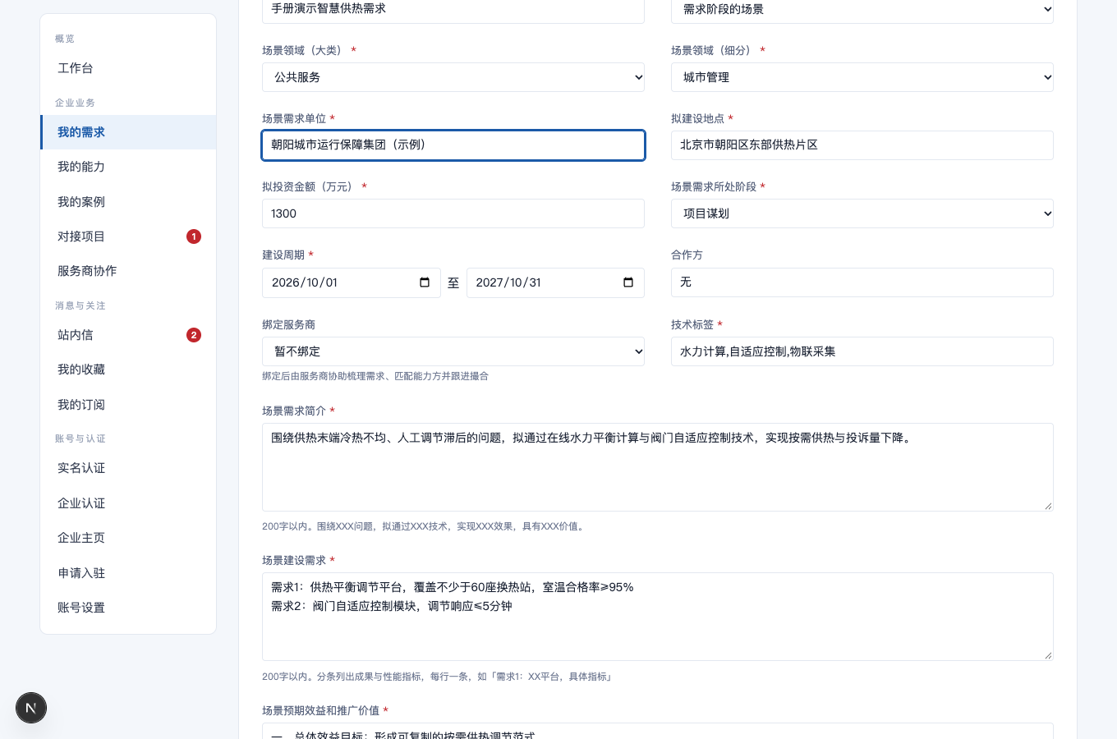Open the 绑定服务商 dropdown
1117x739 pixels.
click(453, 351)
